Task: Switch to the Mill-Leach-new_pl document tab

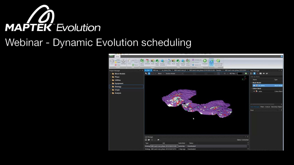Action: pos(180,70)
